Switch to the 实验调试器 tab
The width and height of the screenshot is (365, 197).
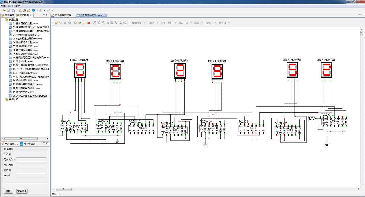click(x=30, y=144)
